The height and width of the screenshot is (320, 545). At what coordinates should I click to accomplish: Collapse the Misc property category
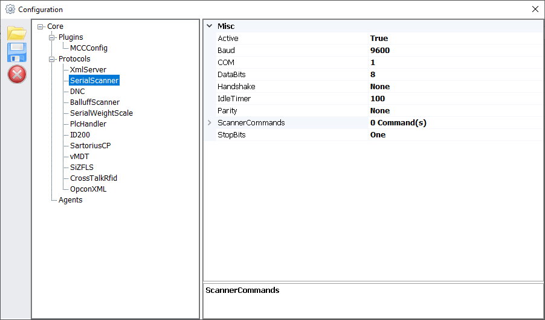210,27
